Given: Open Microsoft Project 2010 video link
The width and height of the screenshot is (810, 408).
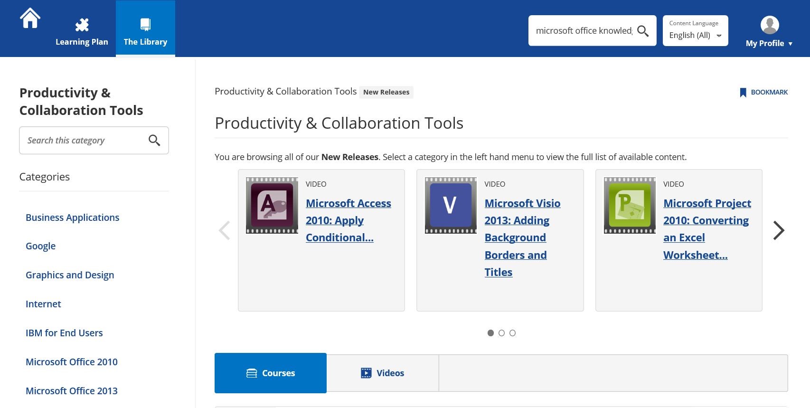Looking at the screenshot, I should pos(707,229).
